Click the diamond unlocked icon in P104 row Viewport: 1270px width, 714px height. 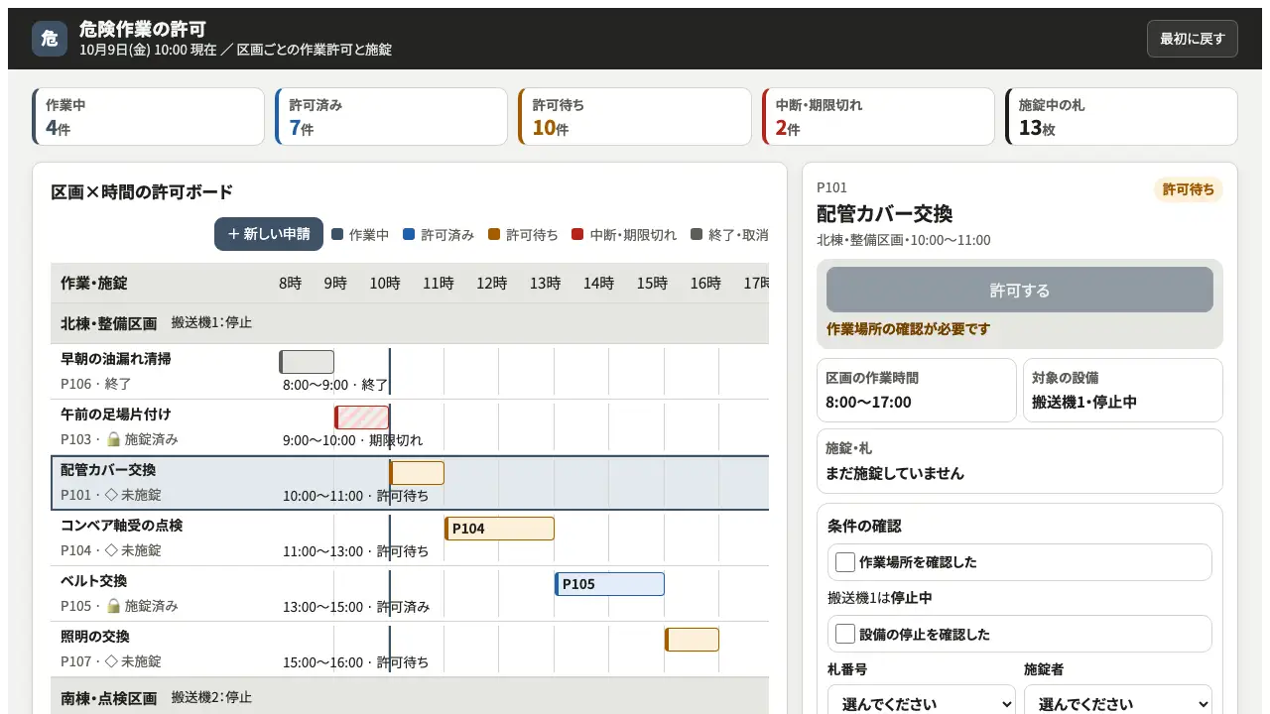[111, 550]
